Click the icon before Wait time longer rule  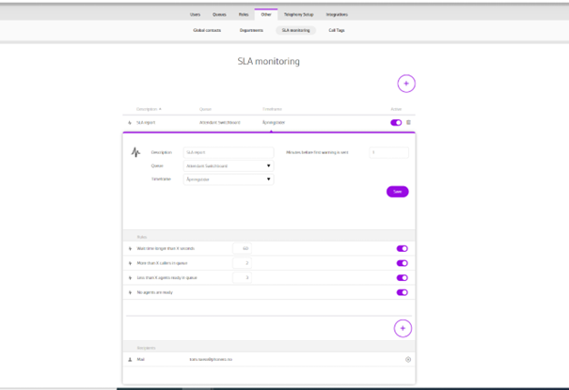click(131, 249)
